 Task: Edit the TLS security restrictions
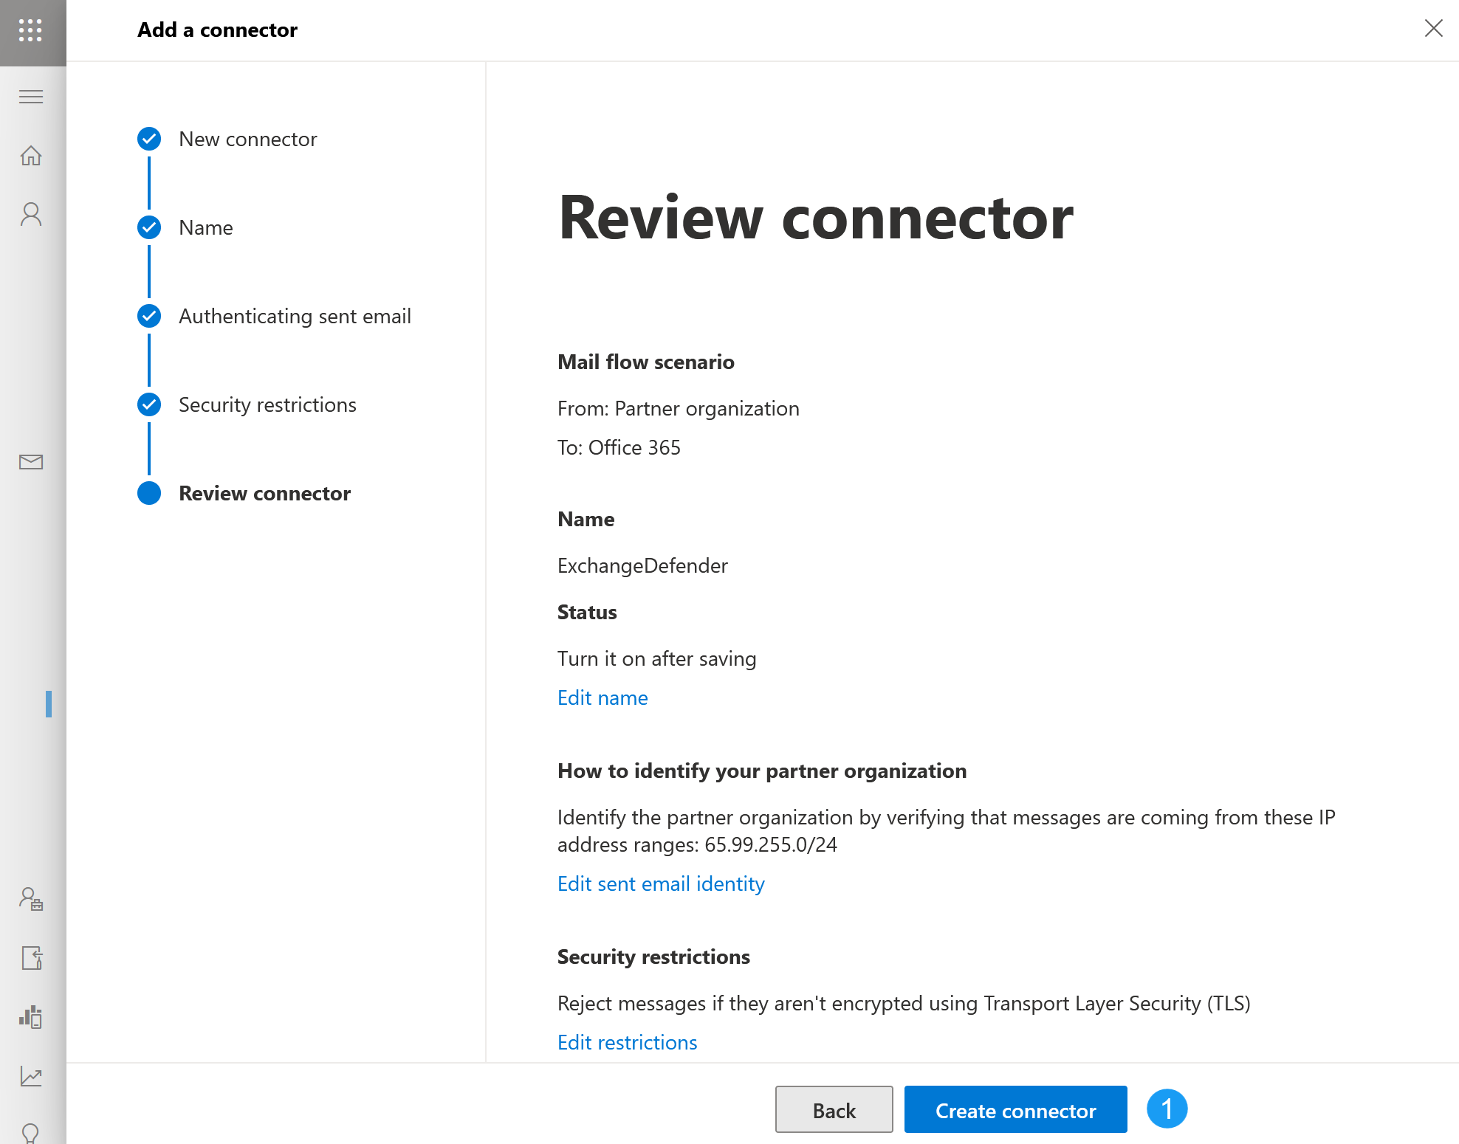tap(627, 1041)
